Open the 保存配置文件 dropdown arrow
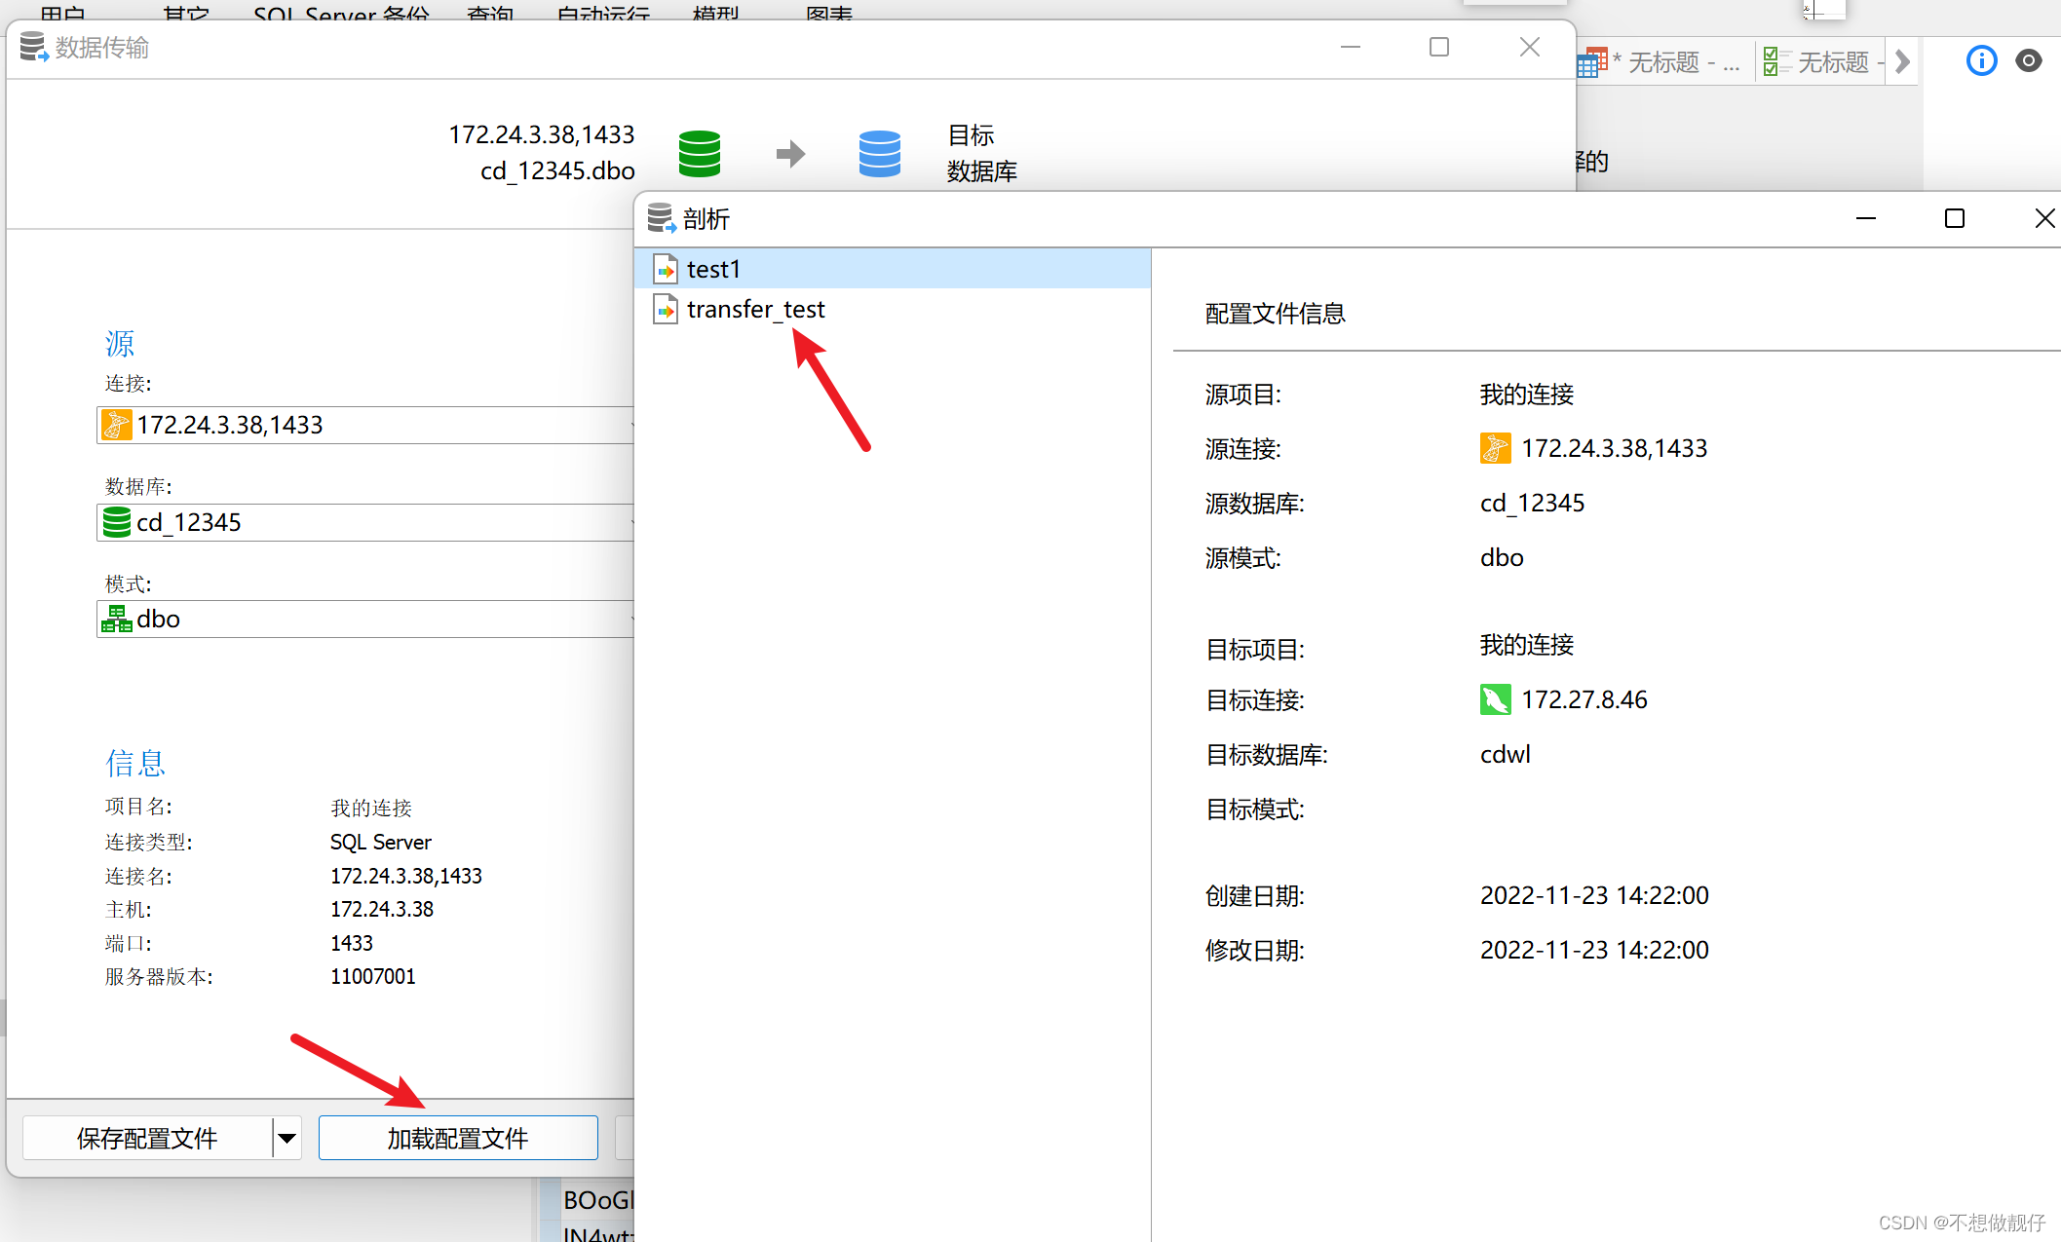 pyautogui.click(x=286, y=1138)
